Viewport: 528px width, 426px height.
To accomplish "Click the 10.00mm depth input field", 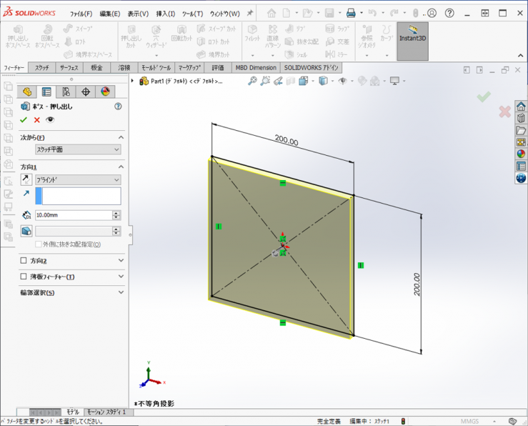I will click(73, 214).
